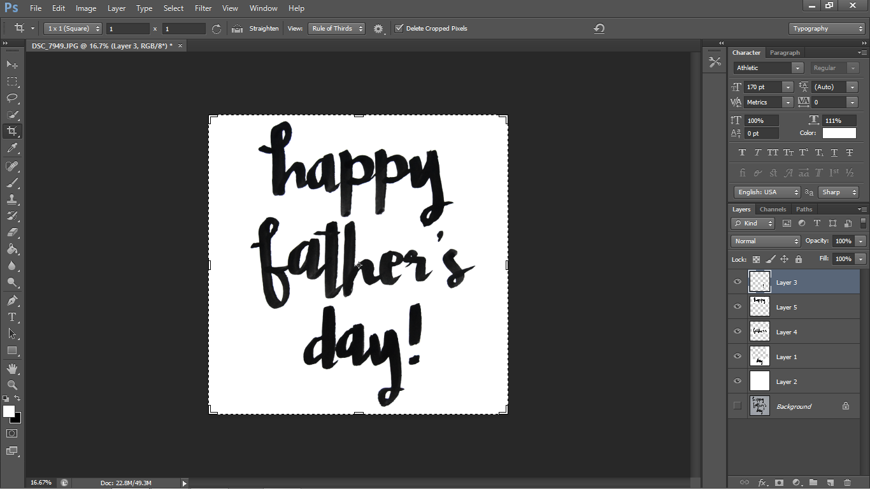
Task: Open the Filter menu
Action: coord(203,8)
